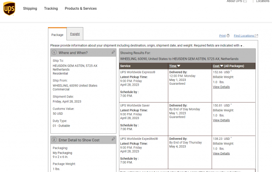Click the 152.66 USD cost value
Viewport: 272px width, 172px height.
(221, 72)
